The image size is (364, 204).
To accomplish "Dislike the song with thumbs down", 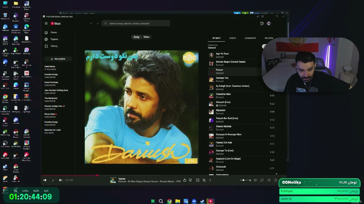I will click(x=190, y=180).
